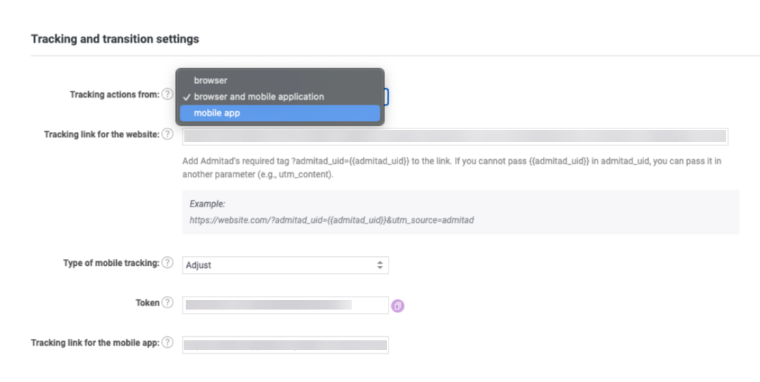Click into the website tracking link field
760x382 pixels.
454,137
